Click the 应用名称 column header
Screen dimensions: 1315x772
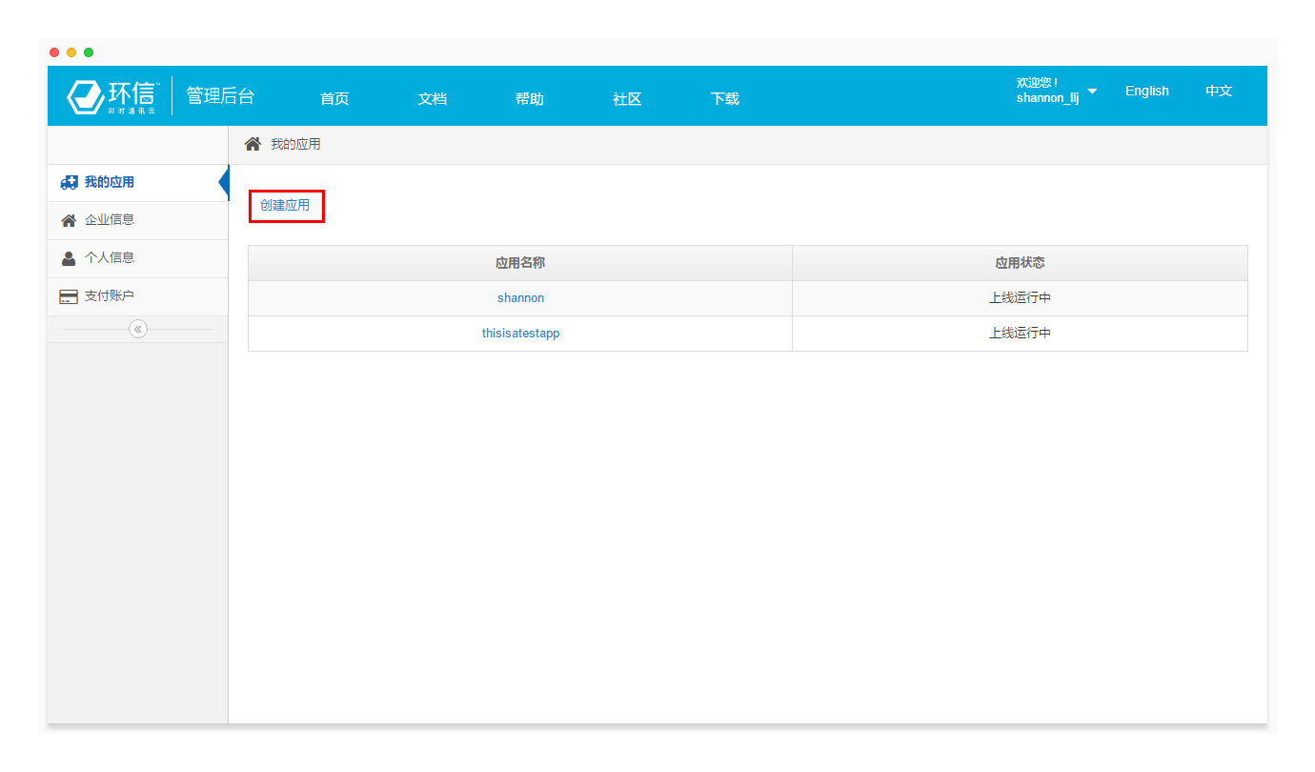point(520,263)
